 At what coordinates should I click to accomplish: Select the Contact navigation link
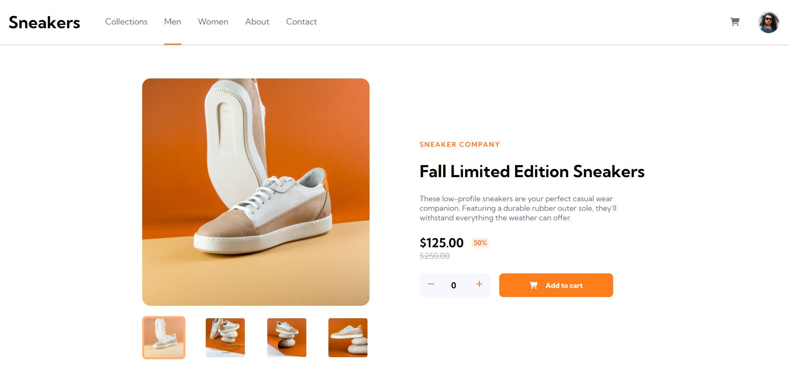[301, 22]
